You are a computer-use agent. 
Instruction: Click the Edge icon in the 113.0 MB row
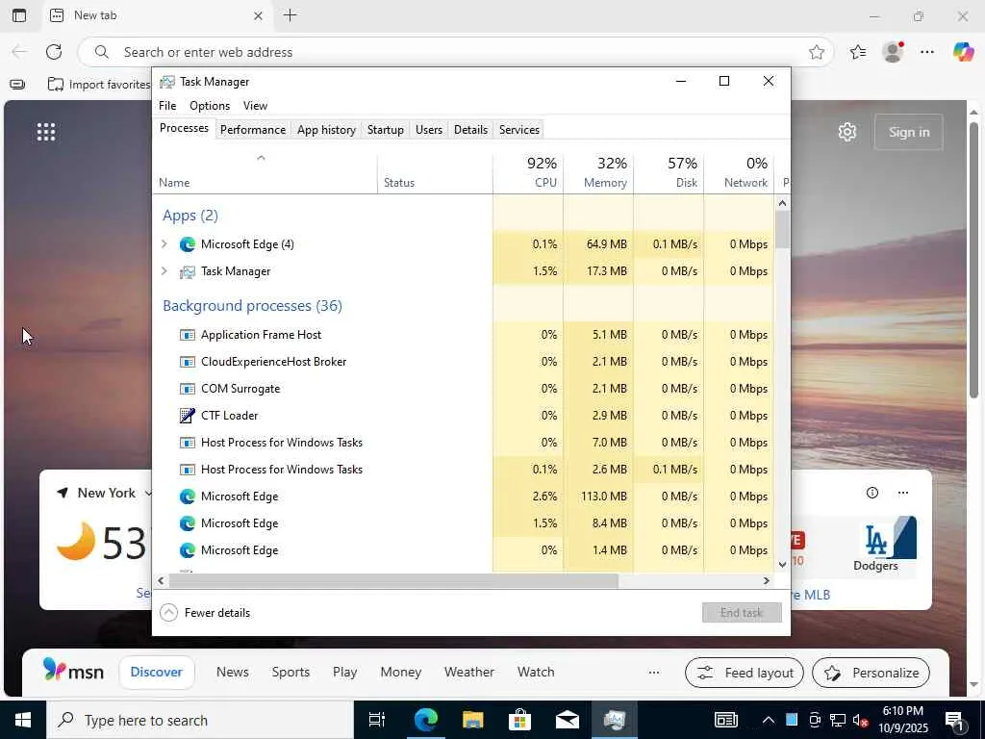[x=188, y=497]
